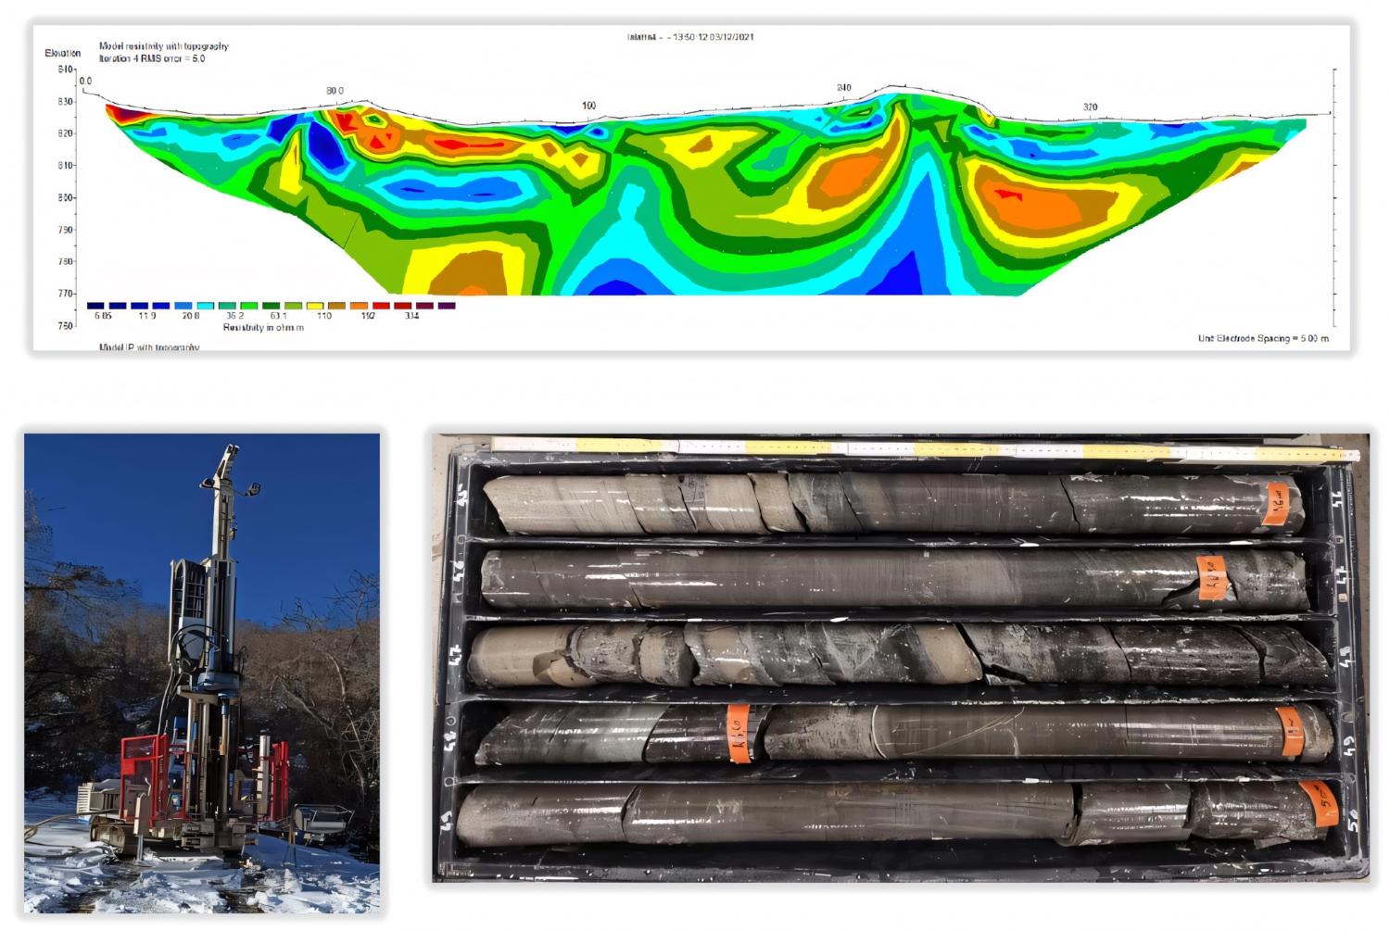Click the "0.0" distance marker
Viewport: 1390px width, 931px height.
(x=85, y=82)
